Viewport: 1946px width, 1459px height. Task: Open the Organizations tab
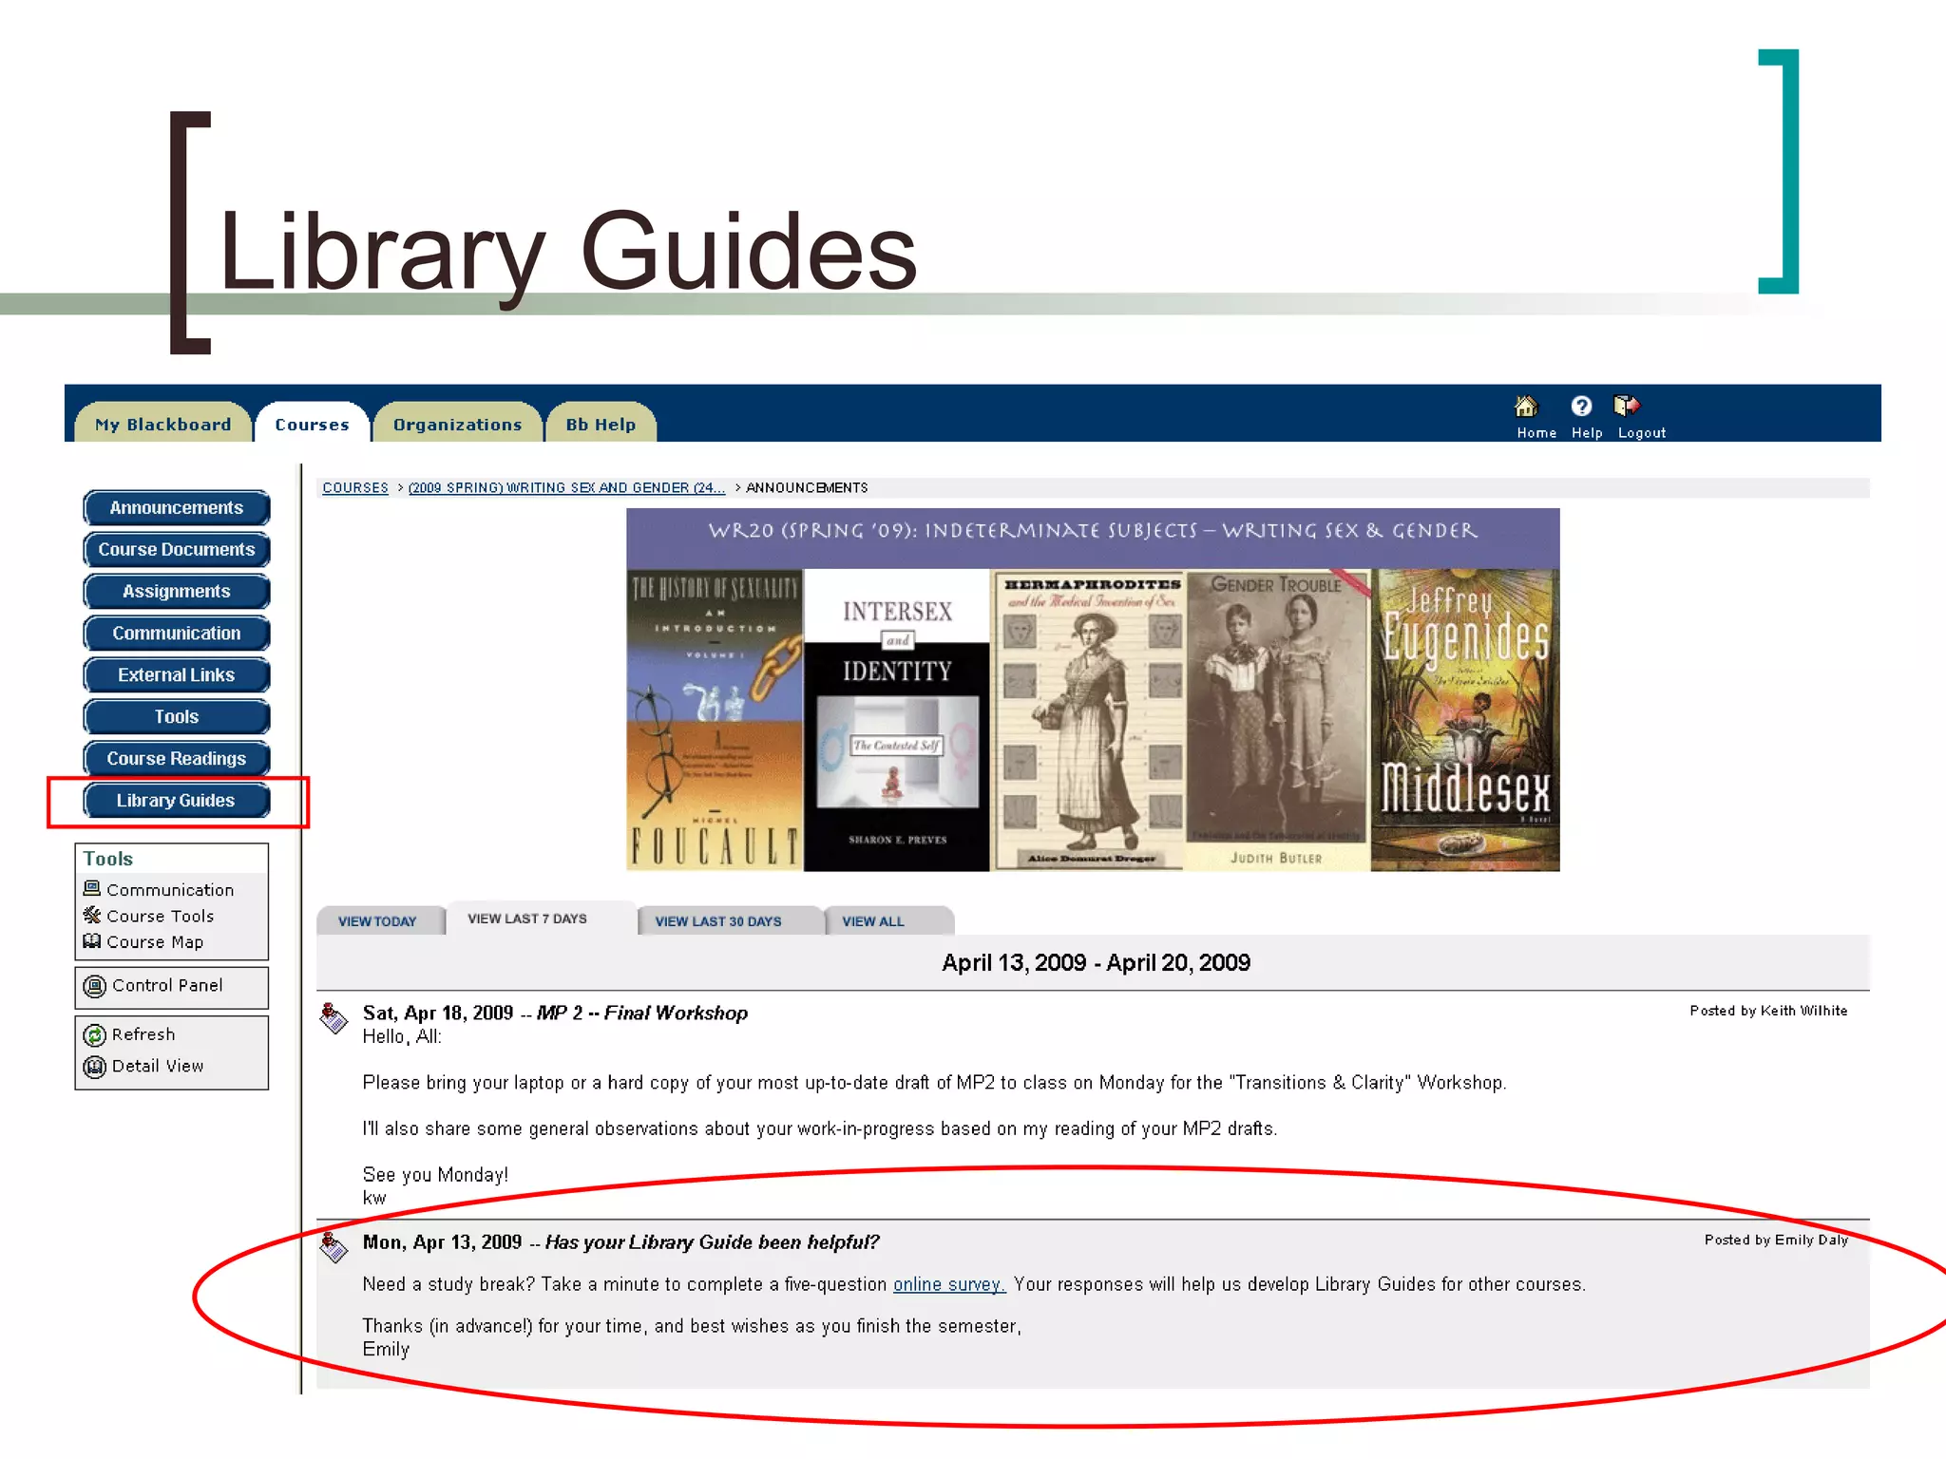click(x=458, y=424)
